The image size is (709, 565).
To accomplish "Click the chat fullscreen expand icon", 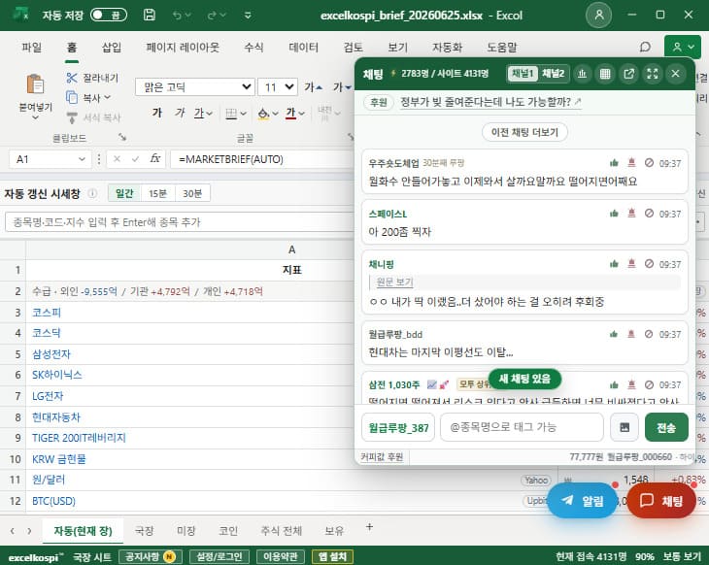I will (652, 73).
